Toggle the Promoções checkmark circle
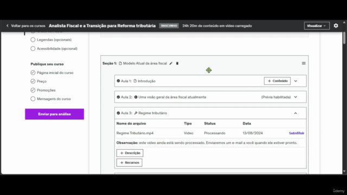Screen dimensions: 347x195 [x=33, y=90]
